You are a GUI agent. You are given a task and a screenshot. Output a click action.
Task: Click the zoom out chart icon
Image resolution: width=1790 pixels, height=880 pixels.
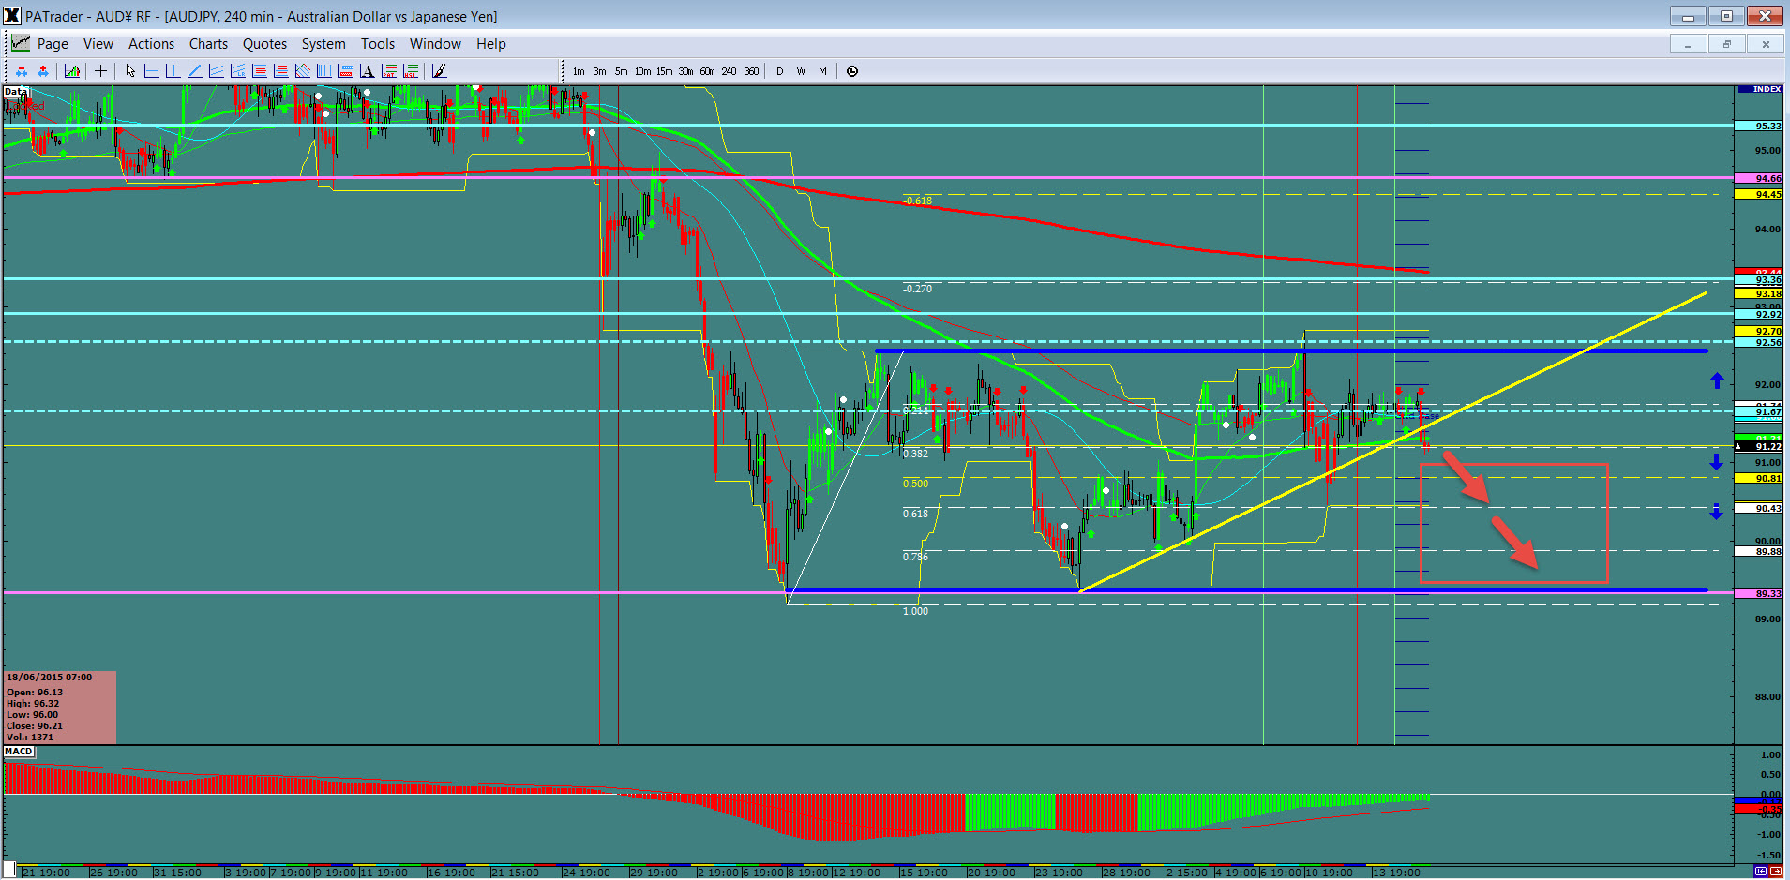[22, 71]
